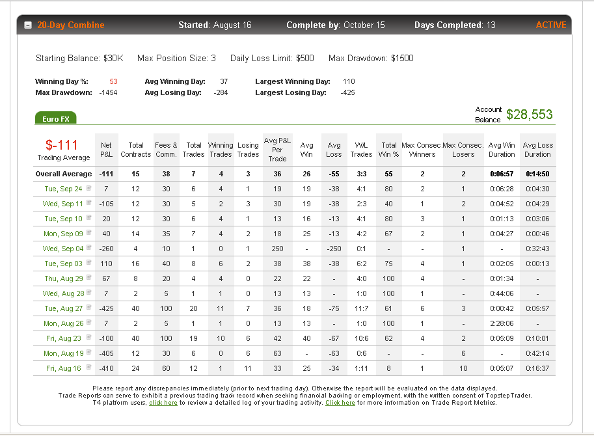Click the Avg Win Duration header
The width and height of the screenshot is (594, 447).
[502, 150]
